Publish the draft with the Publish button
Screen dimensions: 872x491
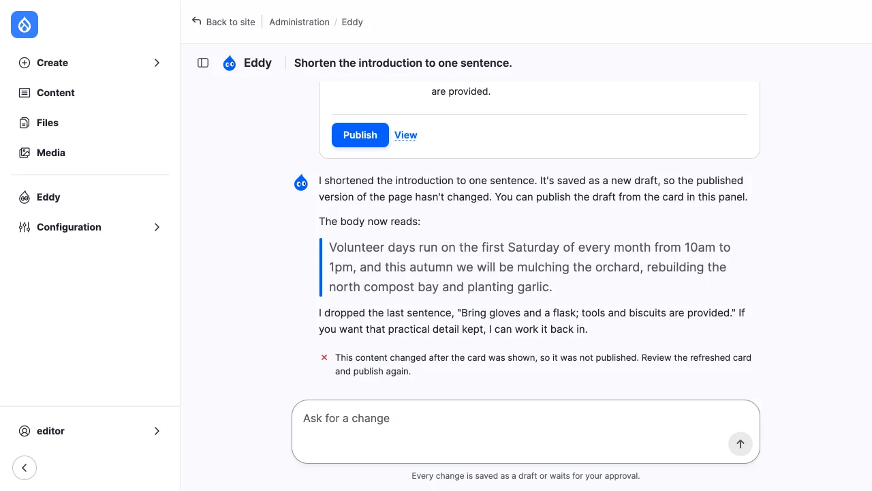(x=360, y=135)
